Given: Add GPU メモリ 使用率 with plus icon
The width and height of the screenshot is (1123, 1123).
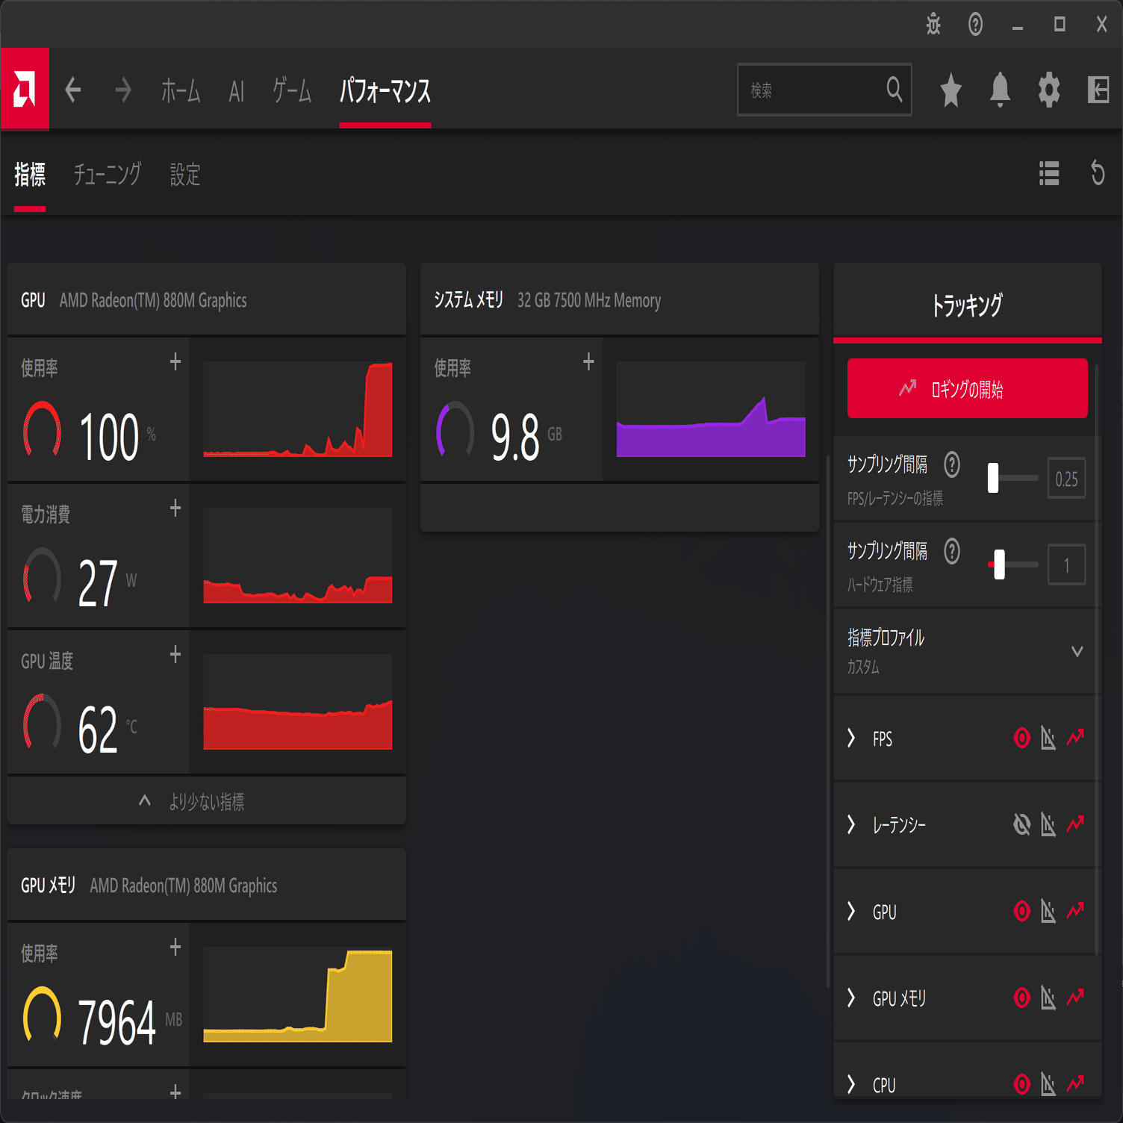Looking at the screenshot, I should [x=175, y=947].
